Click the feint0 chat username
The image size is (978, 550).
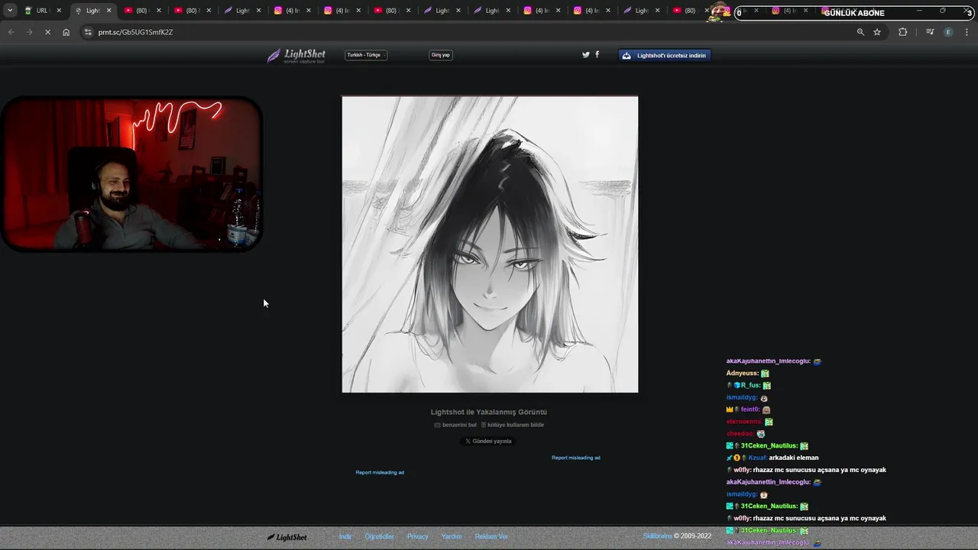tap(750, 409)
